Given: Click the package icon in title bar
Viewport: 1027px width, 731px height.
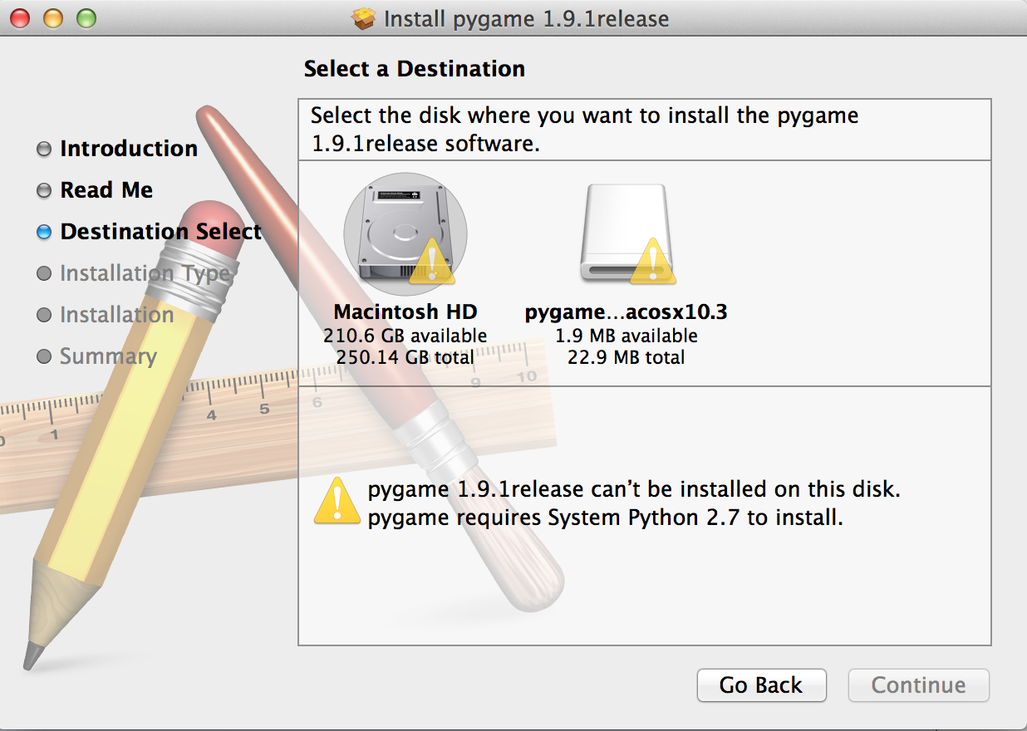Looking at the screenshot, I should (364, 18).
